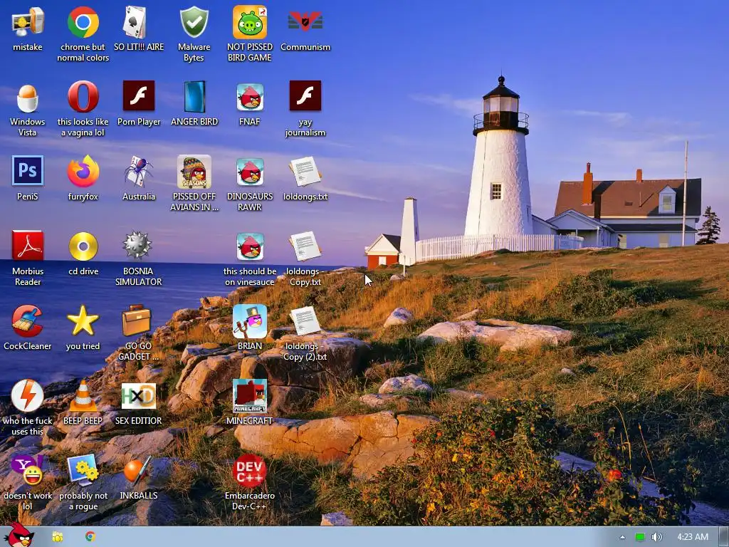Click the 'doesn't work lol' Yahoo icon
The width and height of the screenshot is (729, 547).
click(x=28, y=472)
